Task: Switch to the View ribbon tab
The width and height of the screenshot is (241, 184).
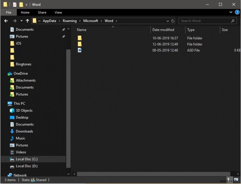Action: pos(58,12)
